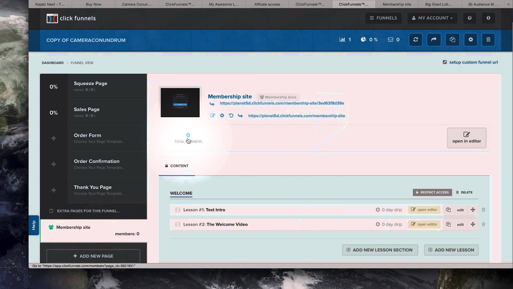Click the bar chart stats icon
This screenshot has height=289, width=513.
342,40
